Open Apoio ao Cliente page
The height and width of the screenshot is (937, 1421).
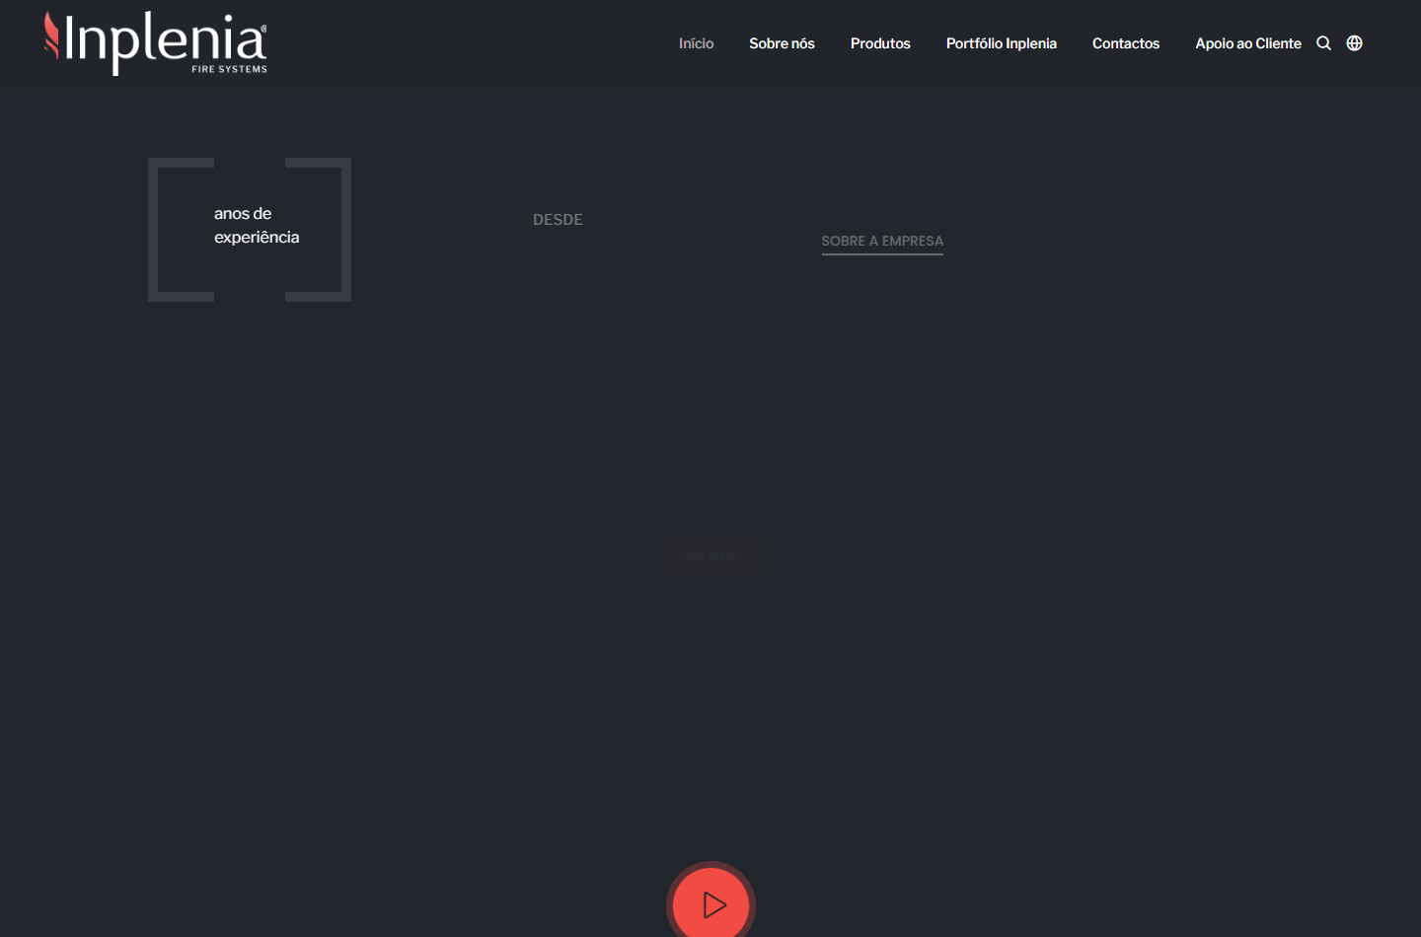pos(1248,43)
